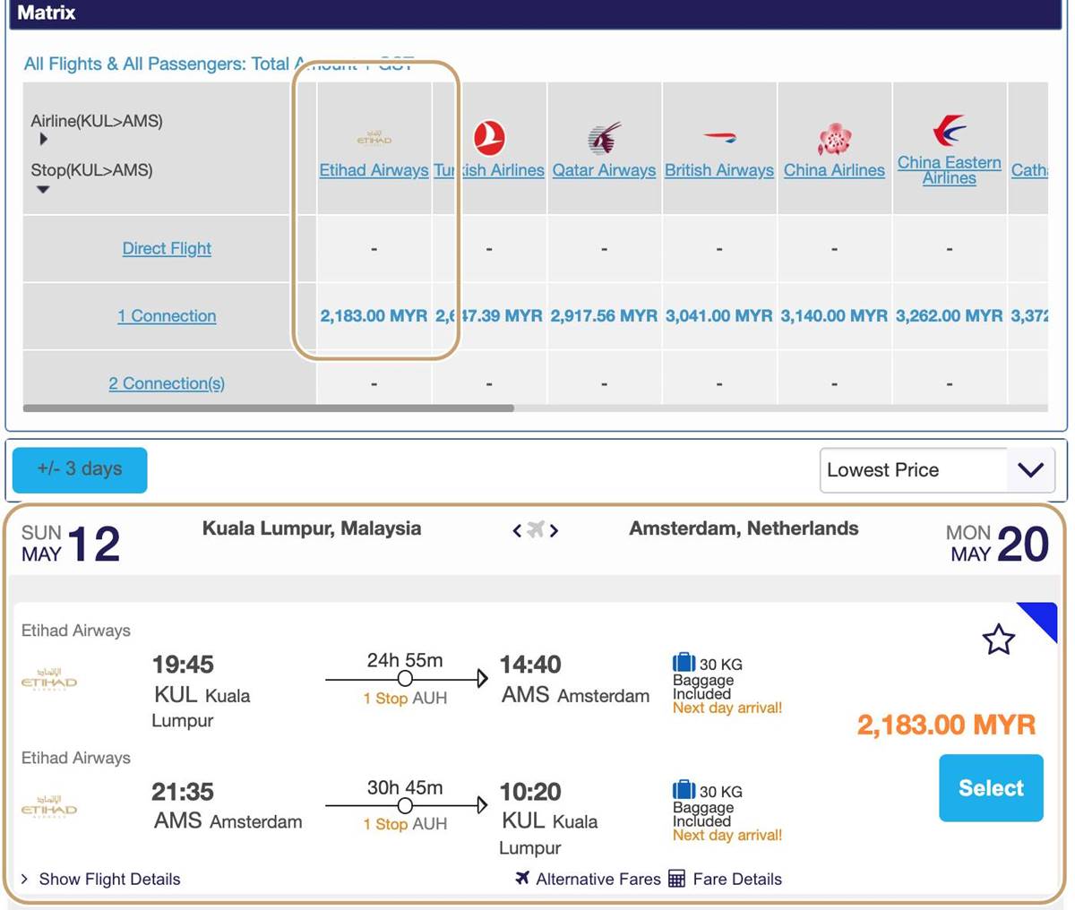Open the British Airways link

click(719, 170)
